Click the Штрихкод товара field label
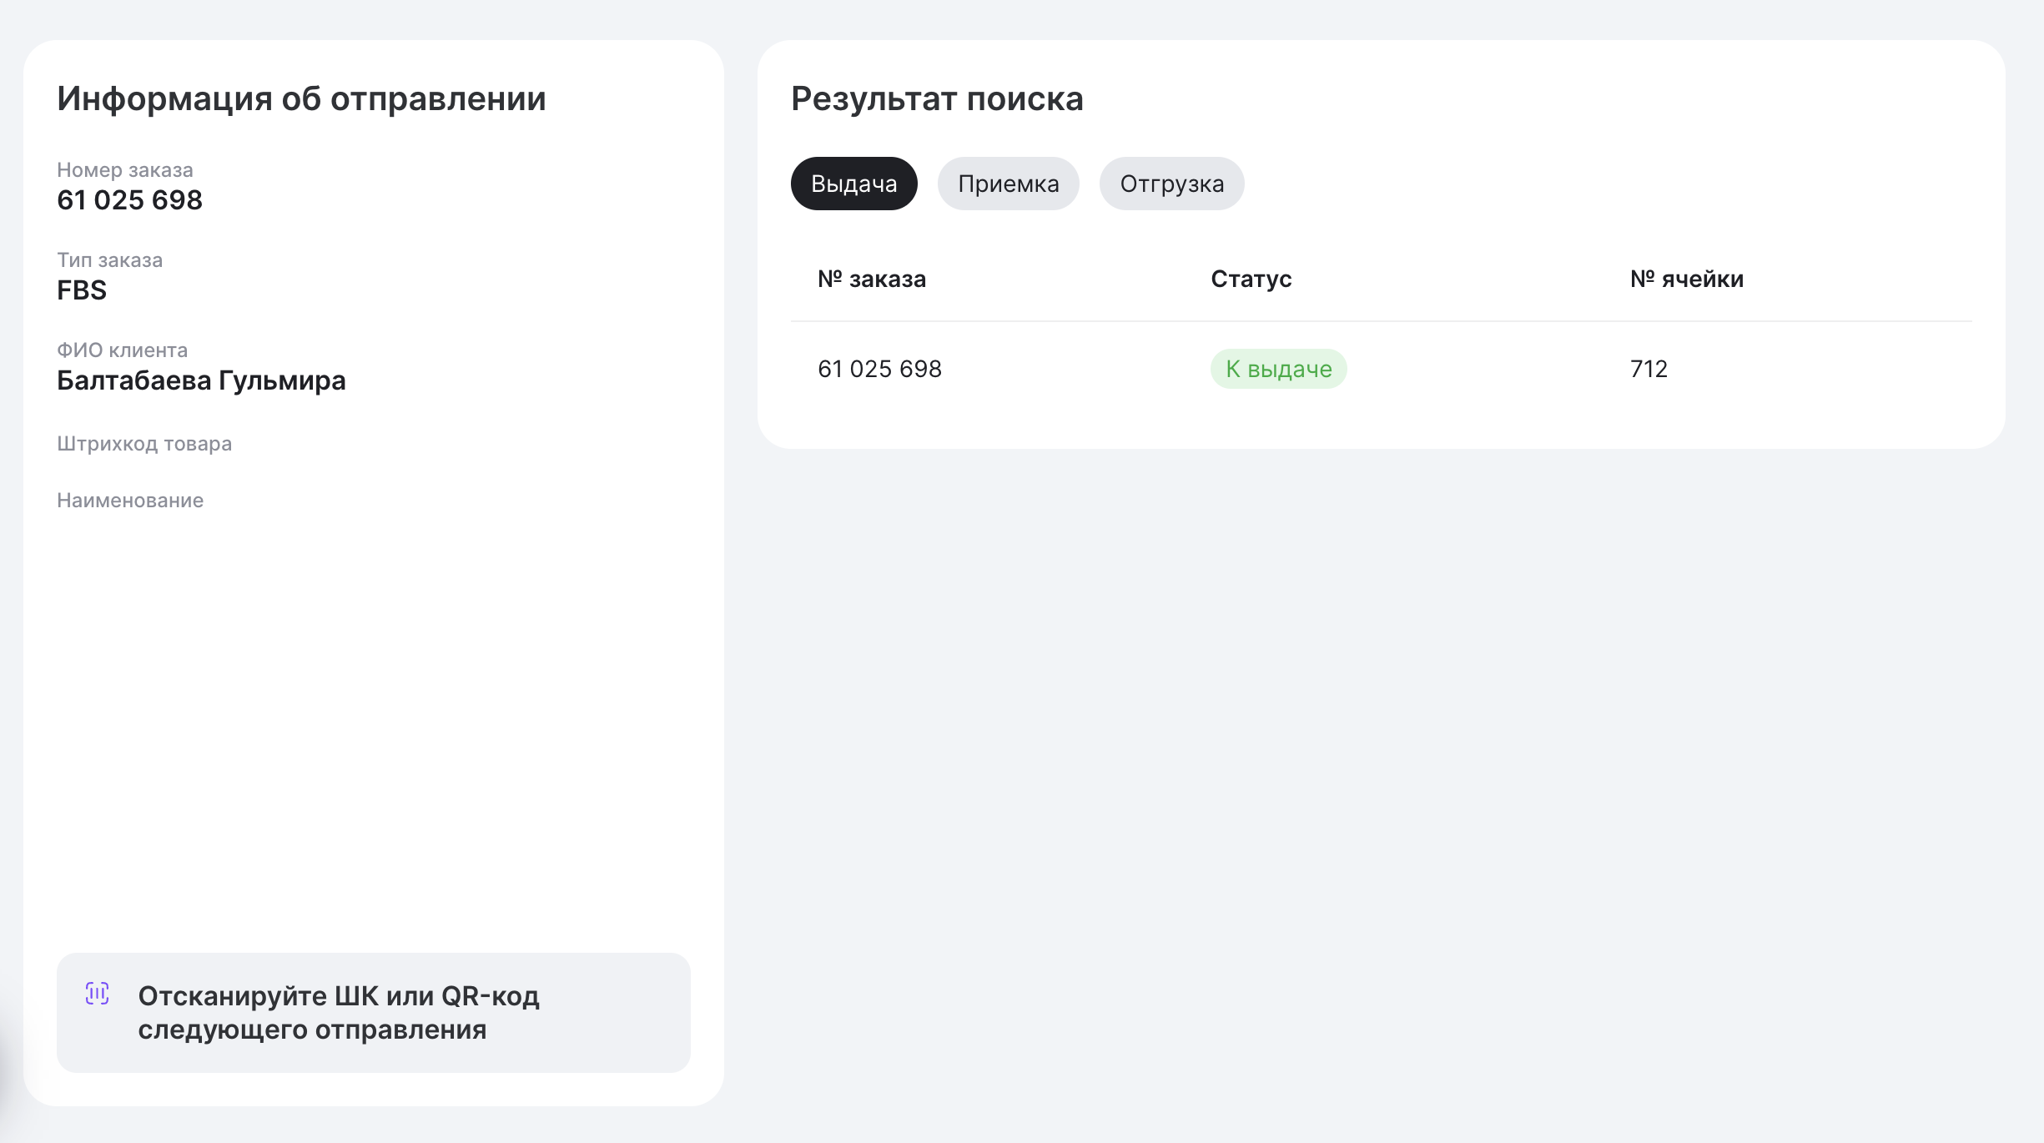The image size is (2044, 1143). tap(144, 444)
